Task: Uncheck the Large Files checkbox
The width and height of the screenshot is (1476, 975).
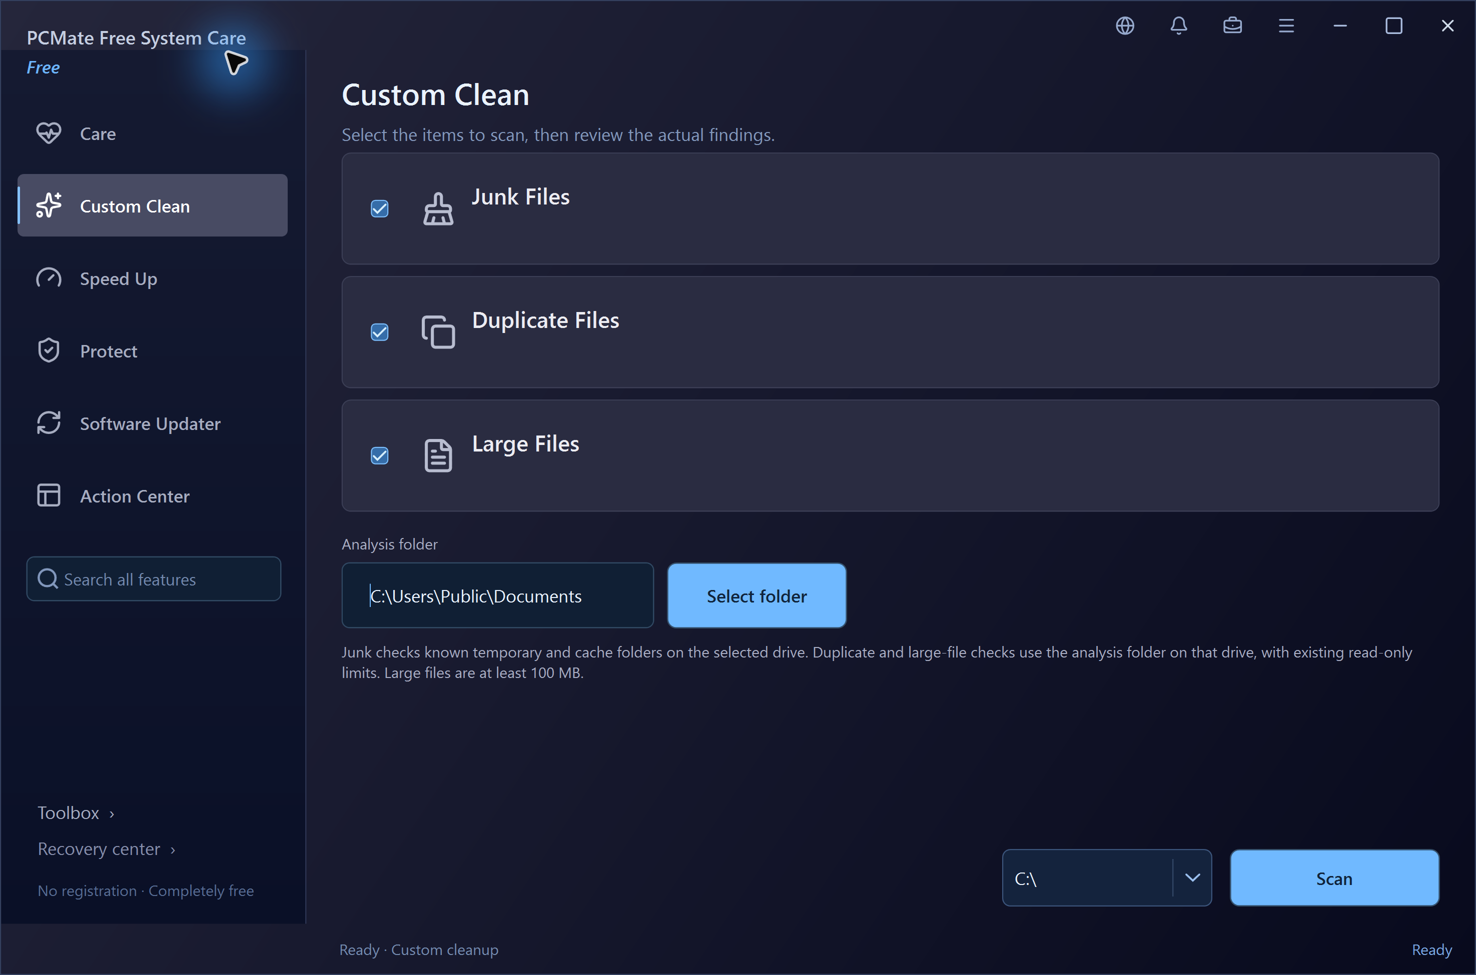Action: click(x=380, y=456)
